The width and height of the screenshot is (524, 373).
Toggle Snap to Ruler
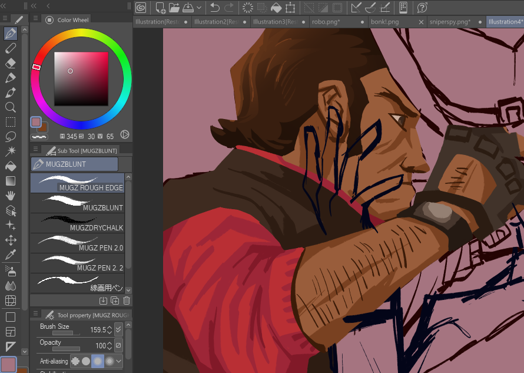(356, 7)
